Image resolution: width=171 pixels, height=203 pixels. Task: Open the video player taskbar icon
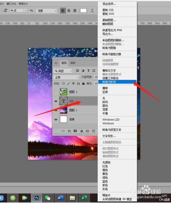coord(25,198)
